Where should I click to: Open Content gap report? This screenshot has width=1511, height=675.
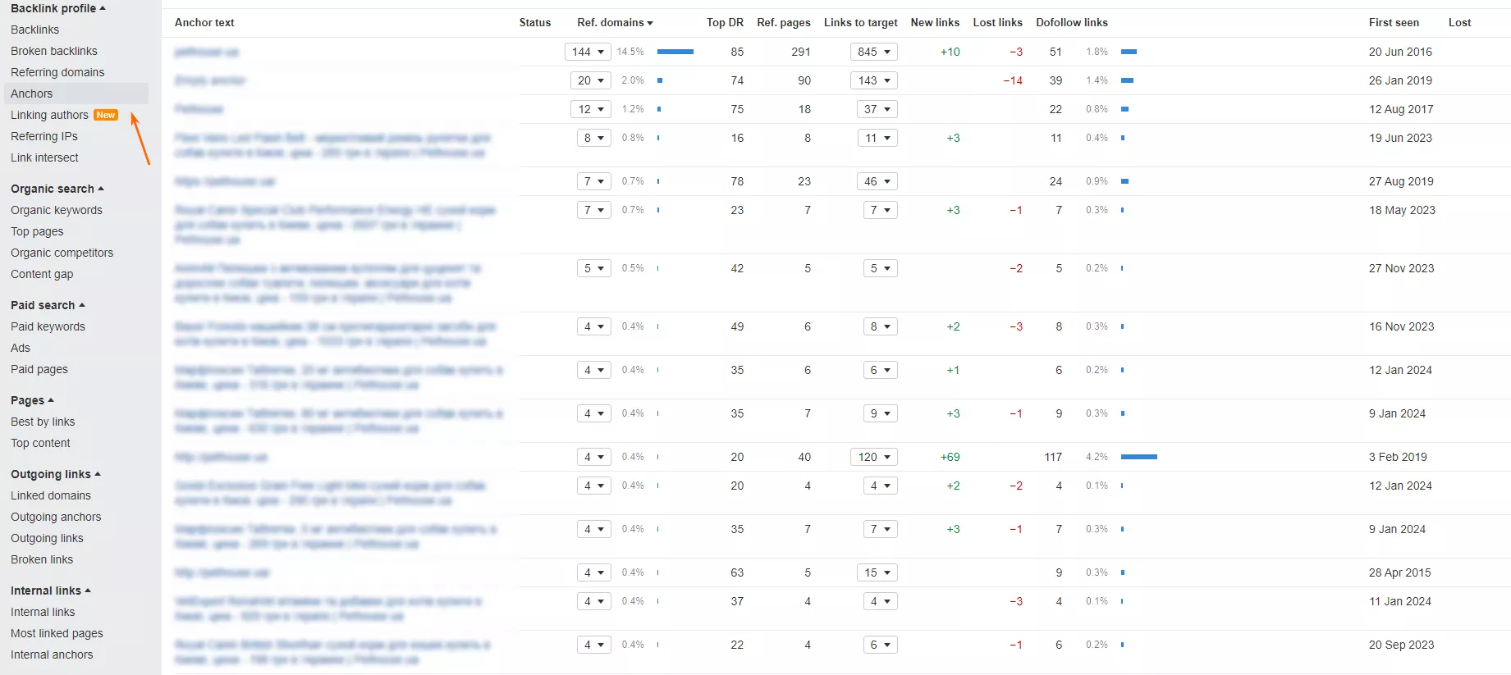coord(42,274)
